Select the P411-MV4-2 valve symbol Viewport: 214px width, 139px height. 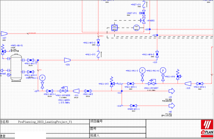pos(157,54)
